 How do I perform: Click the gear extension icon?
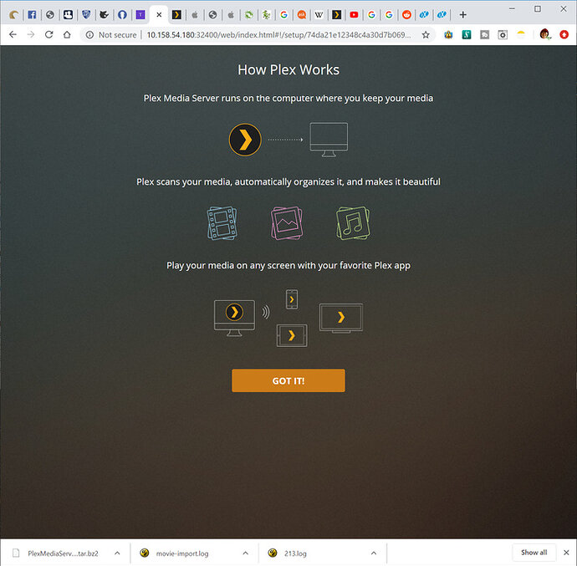point(503,35)
